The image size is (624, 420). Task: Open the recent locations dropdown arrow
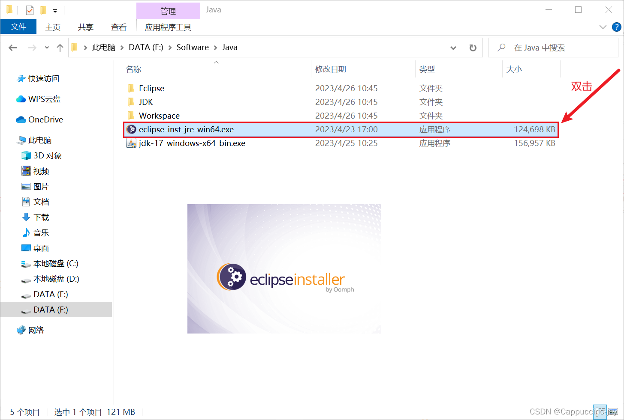[x=47, y=48]
